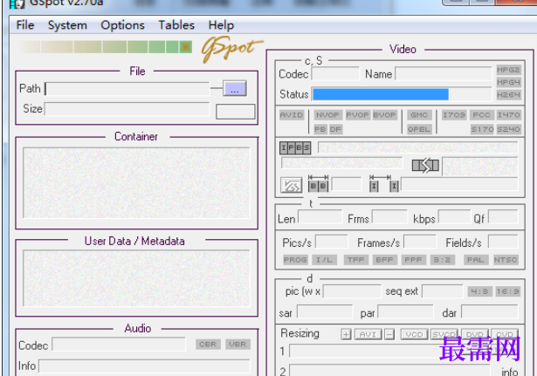This screenshot has width=537, height=376.
Task: Open the Tables menu
Action: pos(176,25)
